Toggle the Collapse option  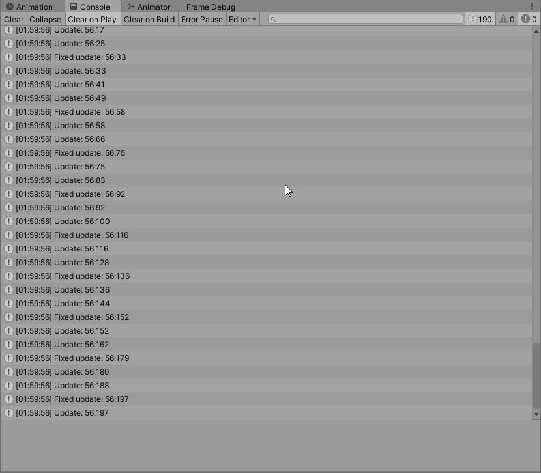coord(45,20)
